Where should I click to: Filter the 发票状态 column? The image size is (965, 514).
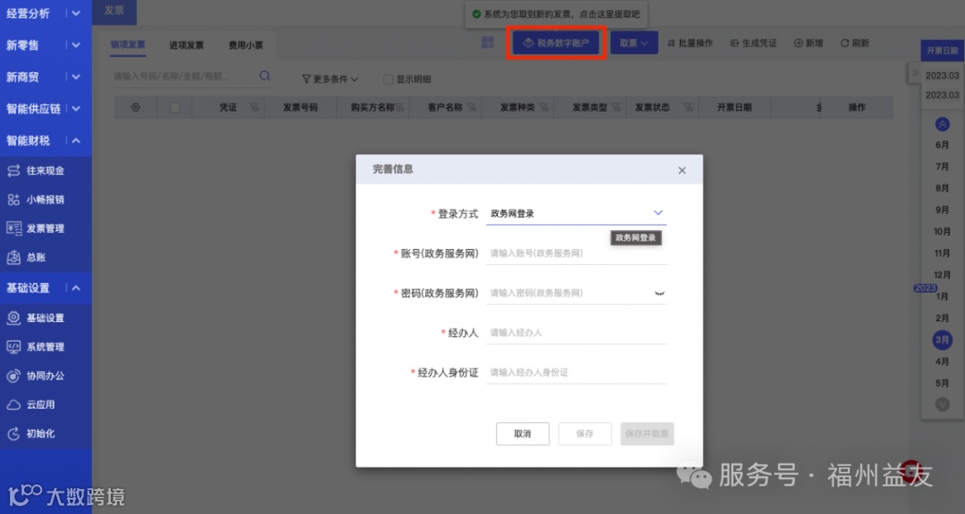(x=688, y=108)
